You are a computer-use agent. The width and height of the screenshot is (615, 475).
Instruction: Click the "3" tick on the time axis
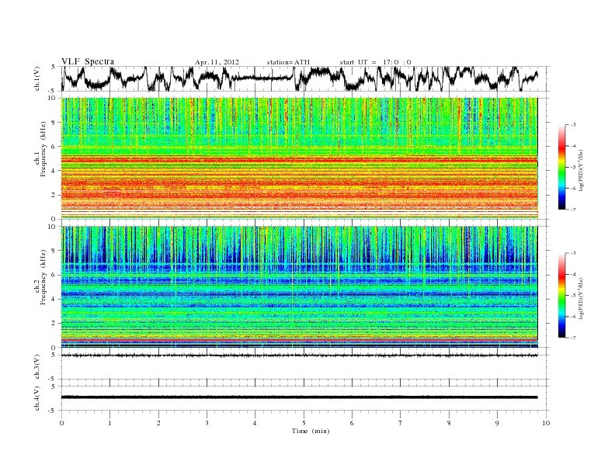coord(207,423)
